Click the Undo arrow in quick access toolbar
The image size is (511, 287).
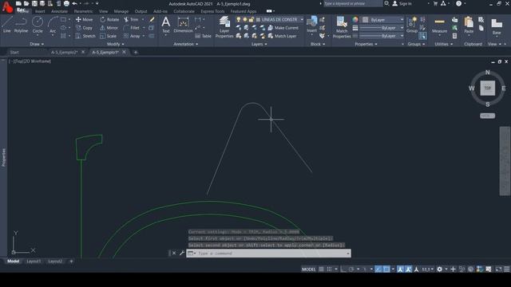(74, 3)
